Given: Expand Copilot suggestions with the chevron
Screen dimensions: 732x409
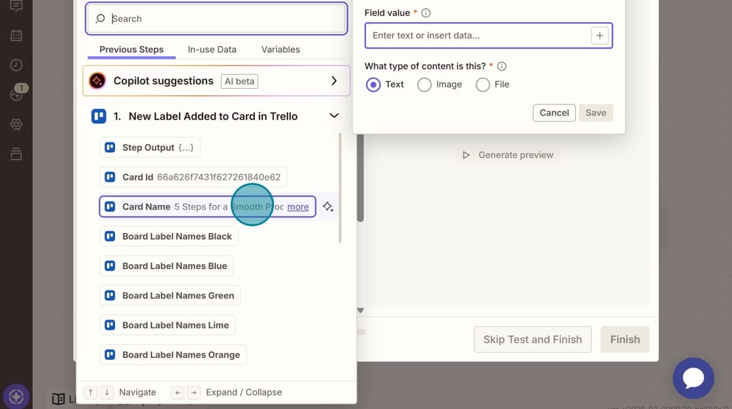Looking at the screenshot, I should [x=334, y=81].
